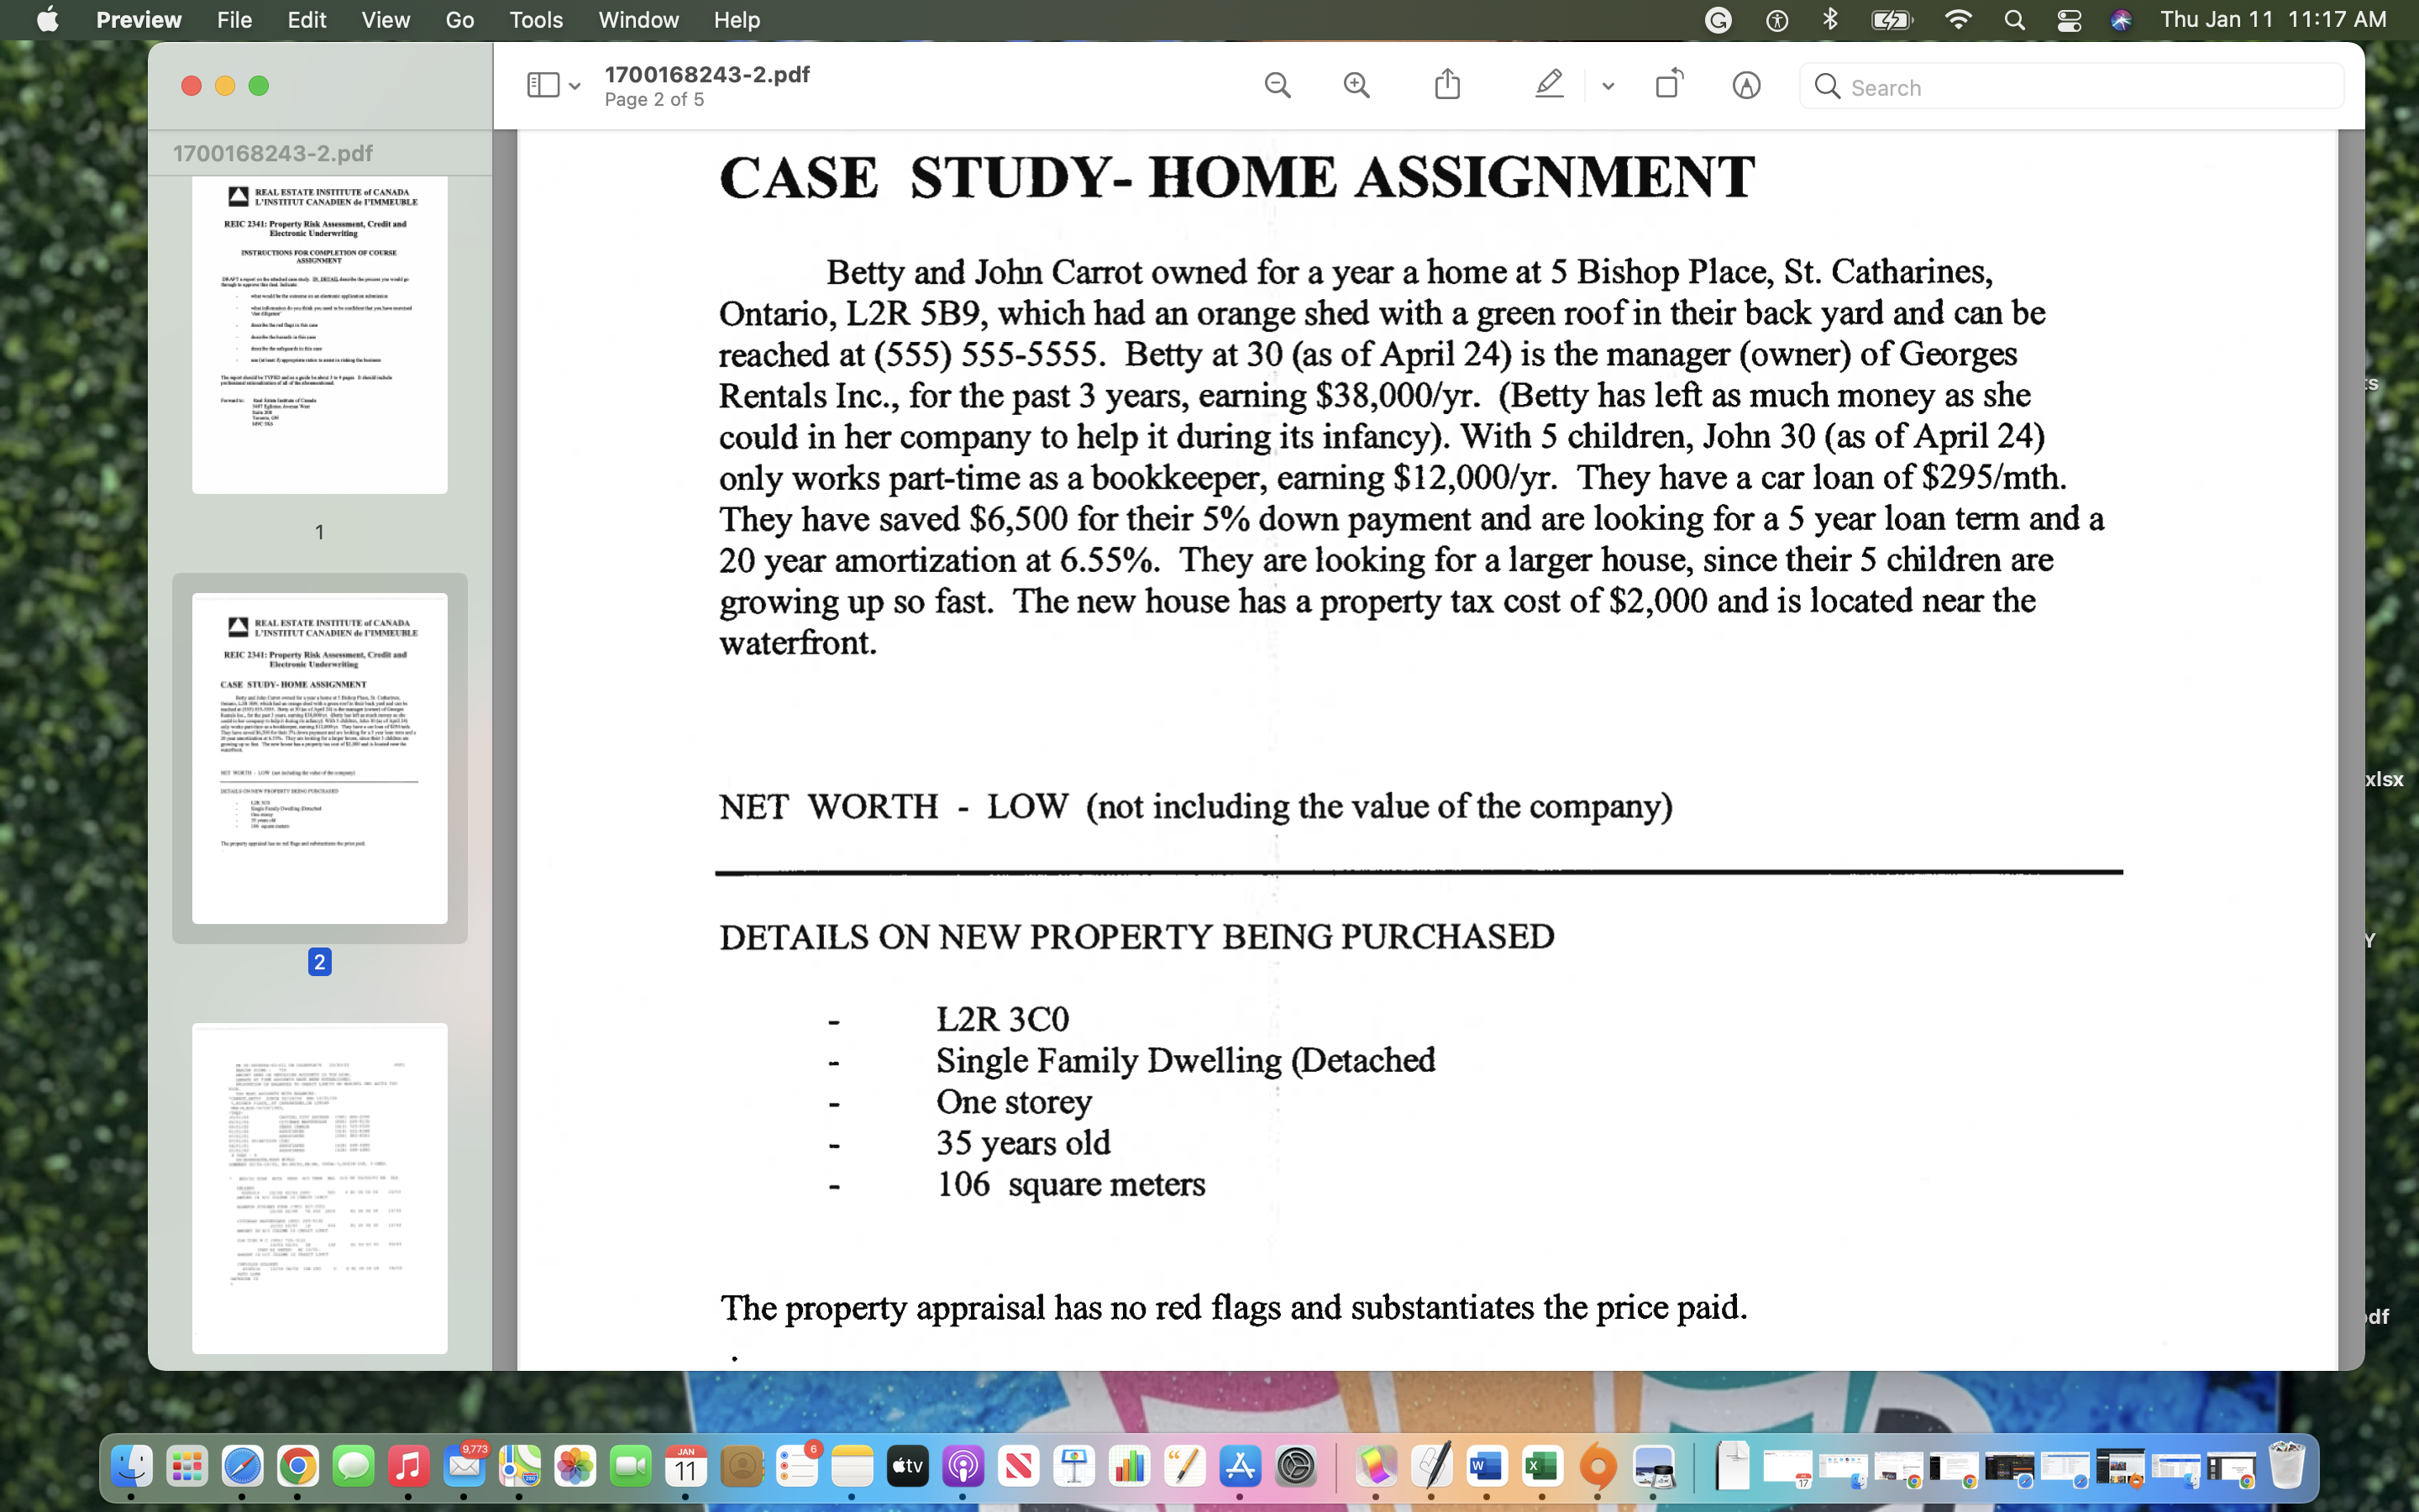The width and height of the screenshot is (2419, 1512).
Task: Select page 1 thumbnail in sidebar
Action: [x=320, y=335]
